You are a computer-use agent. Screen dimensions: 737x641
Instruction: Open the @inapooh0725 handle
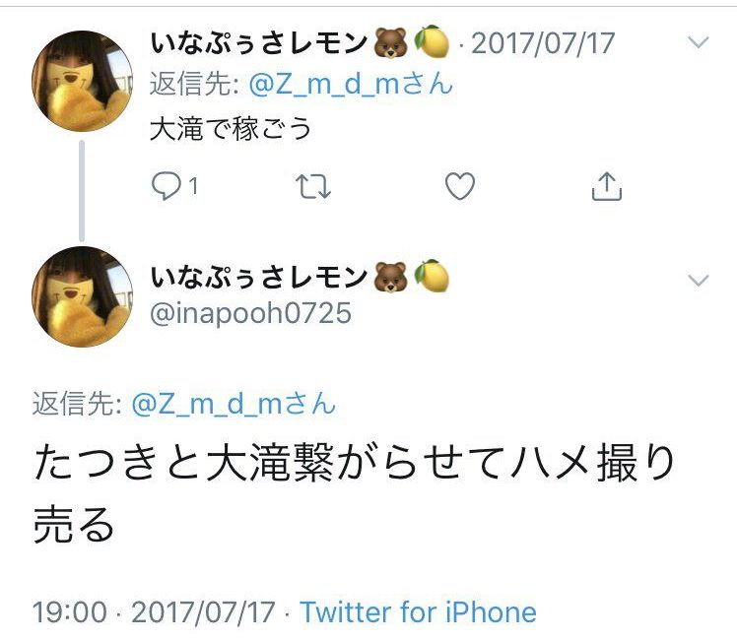point(250,314)
